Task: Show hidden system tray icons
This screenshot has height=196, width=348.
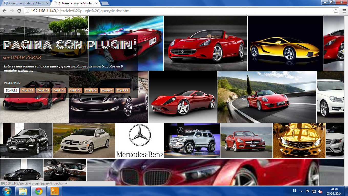Action: pos(301,191)
